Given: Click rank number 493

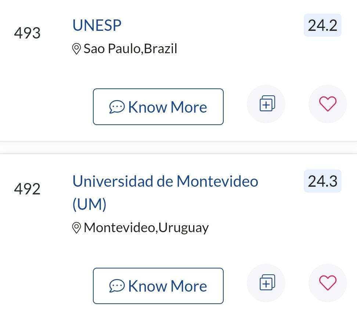Looking at the screenshot, I should click(x=27, y=33).
